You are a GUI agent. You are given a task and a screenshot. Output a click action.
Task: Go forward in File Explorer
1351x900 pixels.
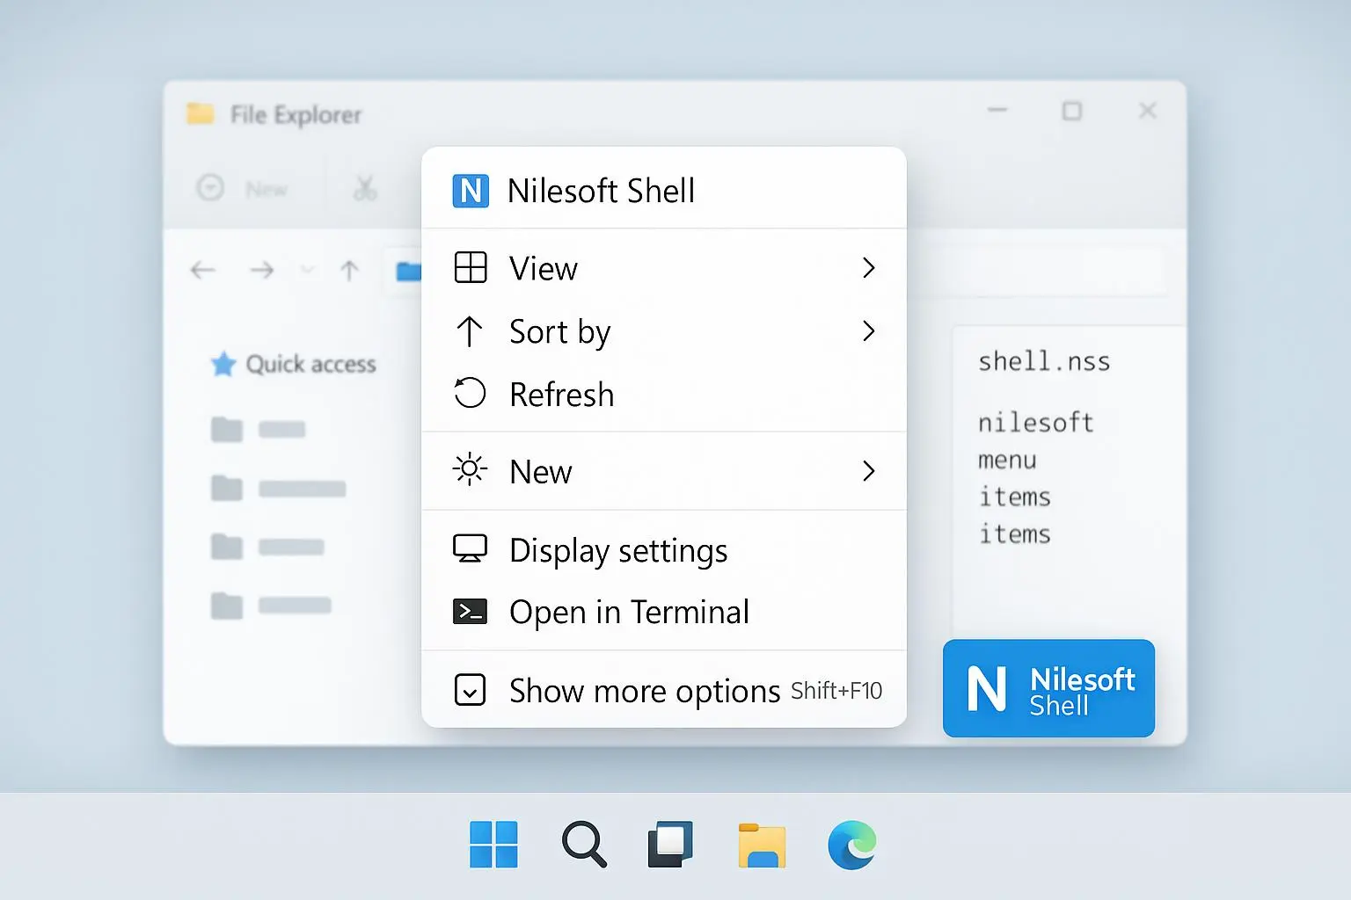[x=261, y=270]
